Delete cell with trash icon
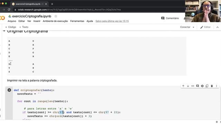Viewport: 221px width, 124px height. [212, 86]
